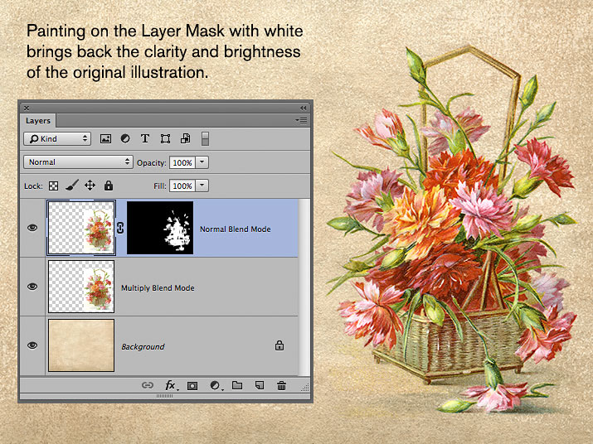Filter layers by smart object icon
The height and width of the screenshot is (444, 593).
click(185, 138)
